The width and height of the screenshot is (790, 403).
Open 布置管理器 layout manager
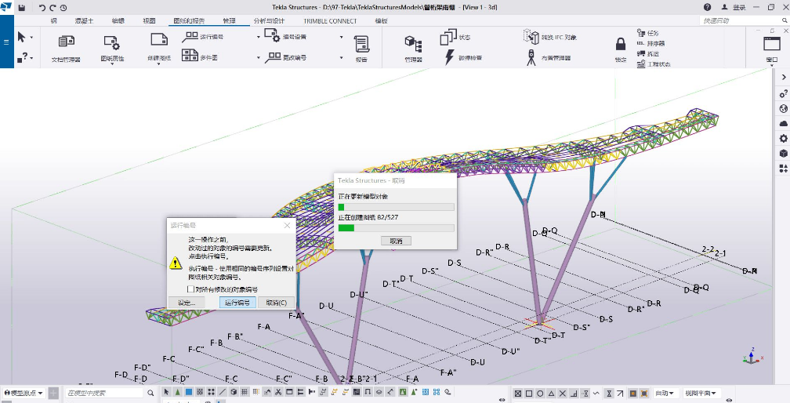548,57
